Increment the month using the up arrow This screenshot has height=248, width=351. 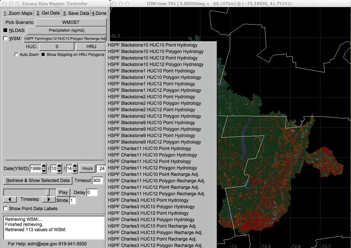click(x=59, y=166)
